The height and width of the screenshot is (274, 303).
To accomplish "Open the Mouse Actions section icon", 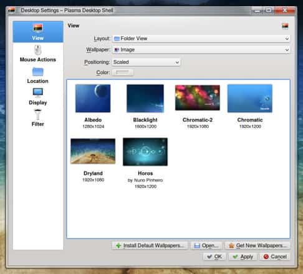I will coord(37,50).
